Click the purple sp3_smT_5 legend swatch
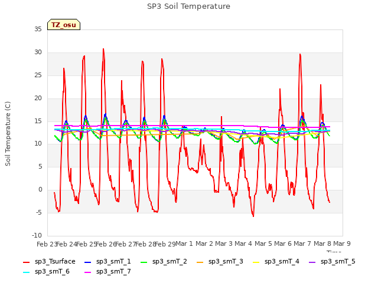This screenshot has height=283, width=378. click(312, 262)
